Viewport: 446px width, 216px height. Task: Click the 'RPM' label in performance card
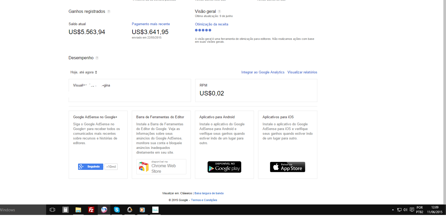coord(203,85)
